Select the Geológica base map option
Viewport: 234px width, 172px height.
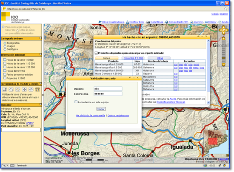[x=5, y=49]
